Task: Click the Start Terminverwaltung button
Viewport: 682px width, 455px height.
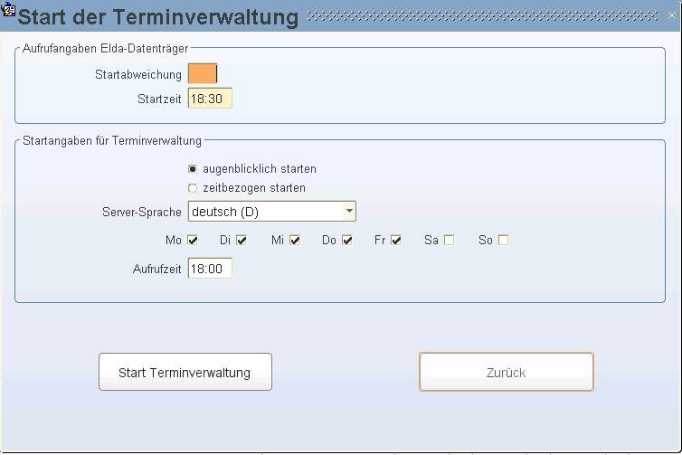Action: [185, 372]
